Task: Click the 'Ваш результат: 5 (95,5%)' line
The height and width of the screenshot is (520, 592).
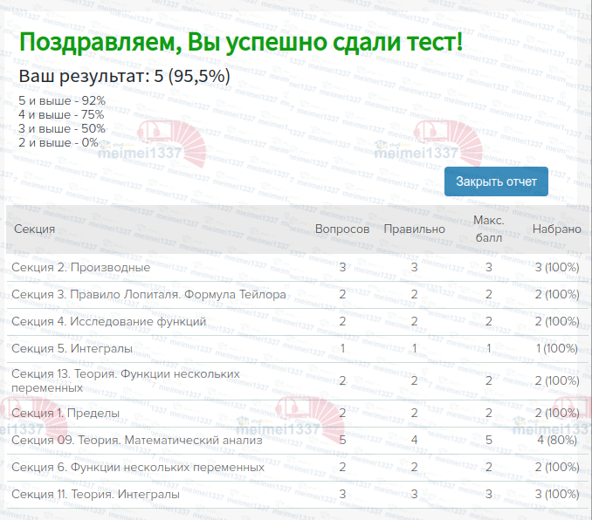Action: click(124, 76)
